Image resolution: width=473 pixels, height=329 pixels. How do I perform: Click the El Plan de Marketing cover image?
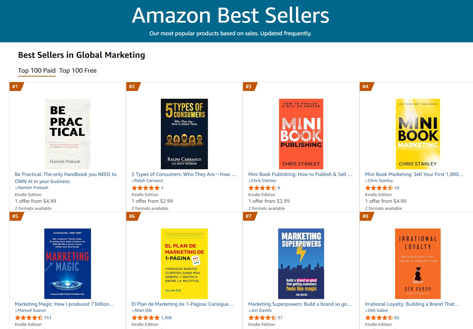(x=184, y=263)
